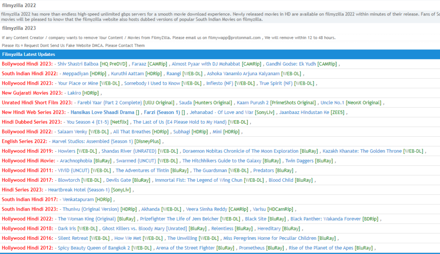Select True Spirit (NF) link
The width and height of the screenshot is (440, 254).
click(275, 83)
